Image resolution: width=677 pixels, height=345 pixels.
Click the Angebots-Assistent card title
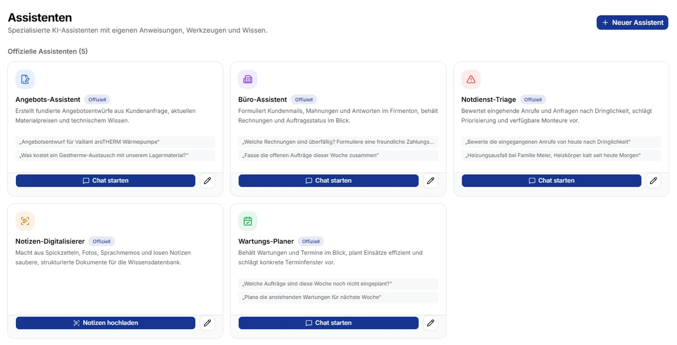48,100
